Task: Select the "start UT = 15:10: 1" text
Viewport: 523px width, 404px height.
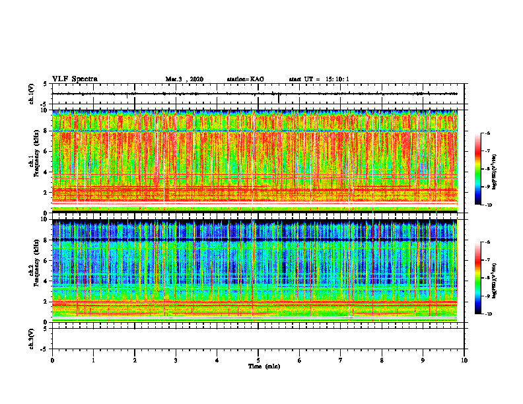Action: click(x=319, y=79)
